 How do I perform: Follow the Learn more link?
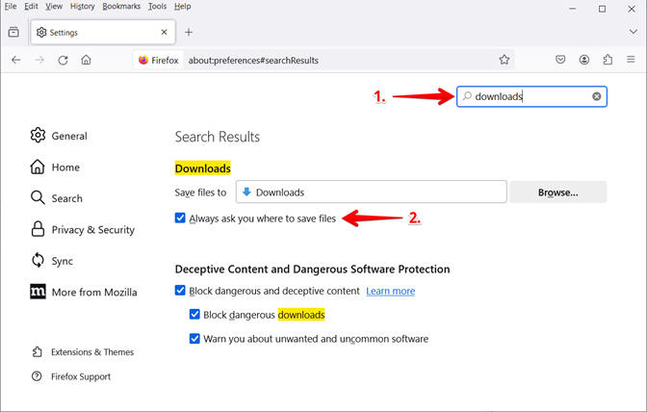[390, 291]
